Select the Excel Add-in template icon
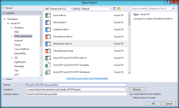The image size is (179, 108). 48,15
